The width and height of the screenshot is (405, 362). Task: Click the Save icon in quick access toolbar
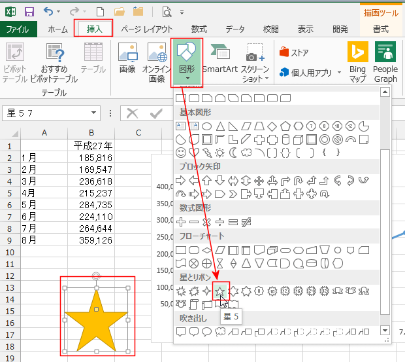pos(29,11)
